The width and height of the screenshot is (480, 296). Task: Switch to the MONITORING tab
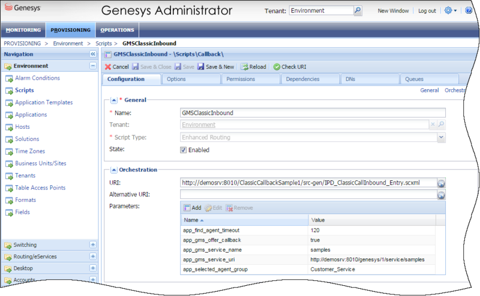click(23, 30)
